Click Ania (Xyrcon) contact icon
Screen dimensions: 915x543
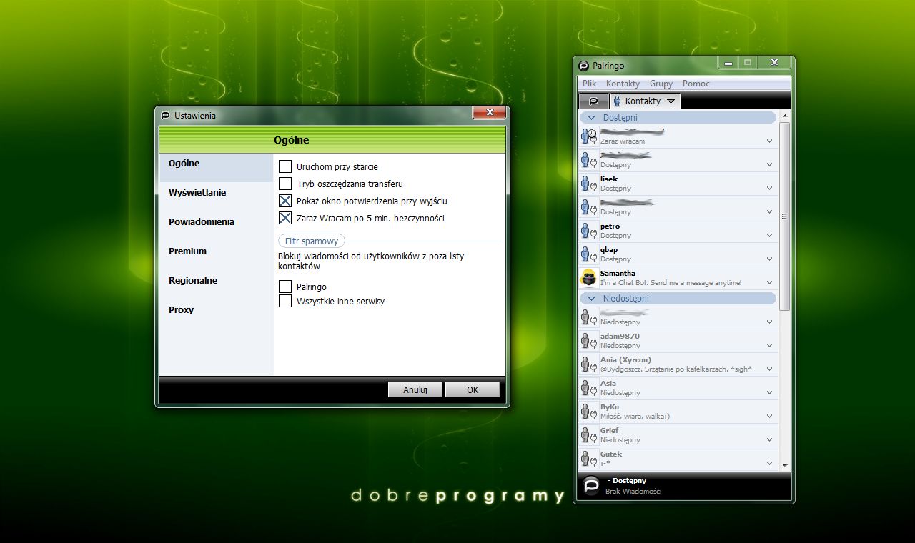(x=588, y=364)
